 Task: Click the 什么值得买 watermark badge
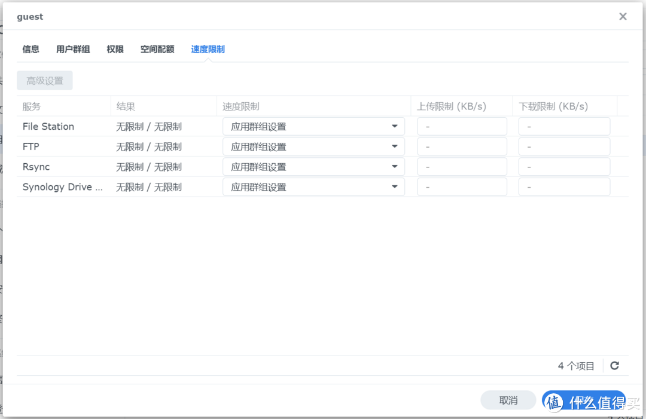[583, 401]
